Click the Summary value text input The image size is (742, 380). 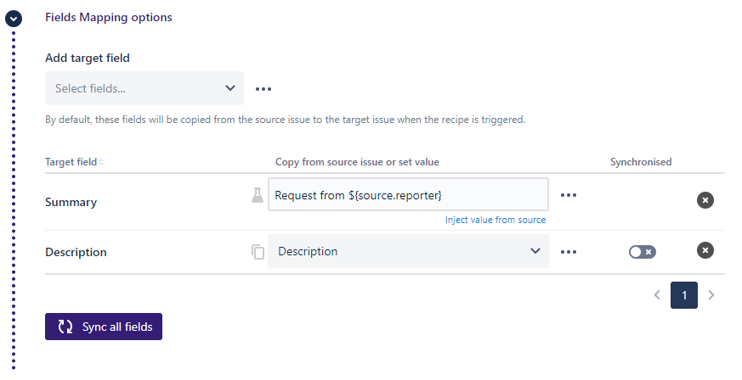tap(408, 195)
